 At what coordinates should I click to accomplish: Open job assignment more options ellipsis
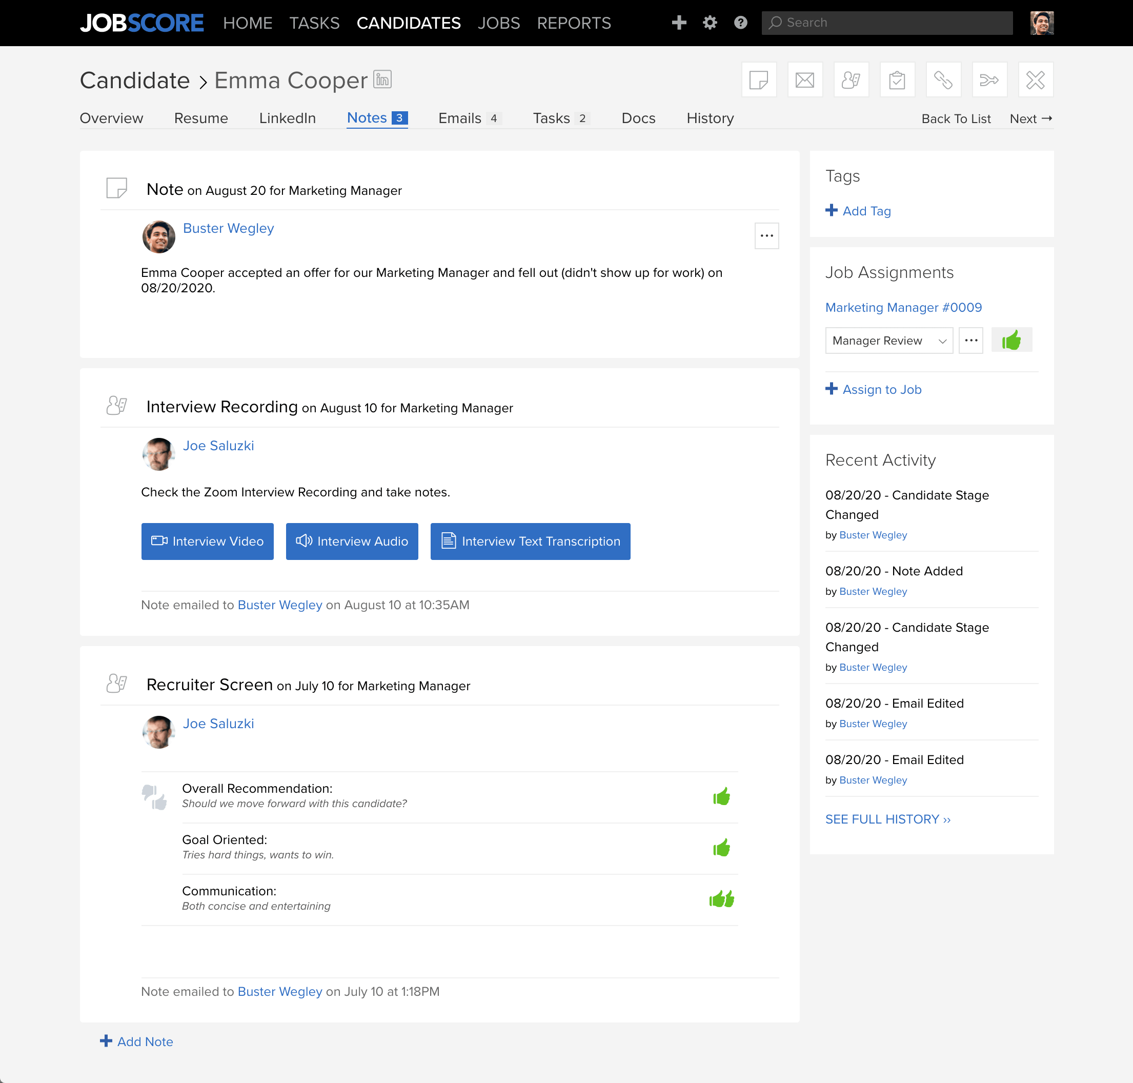coord(971,340)
